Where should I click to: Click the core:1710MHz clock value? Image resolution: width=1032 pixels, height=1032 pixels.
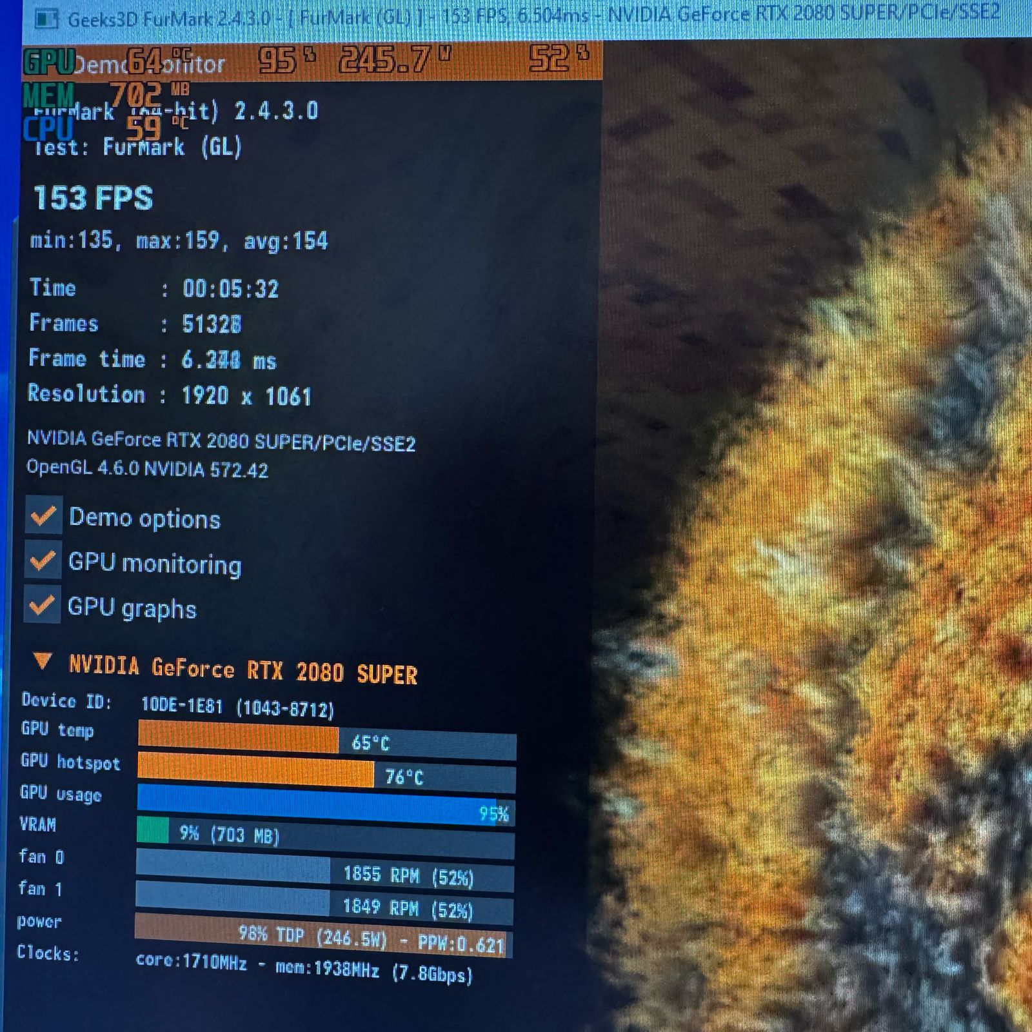point(191,962)
